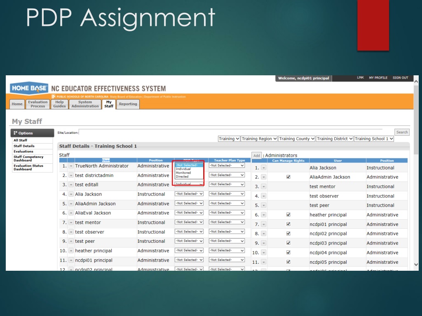
Task: Click row arrow icon beside TrueNorth Administrator
Action: pos(71,166)
